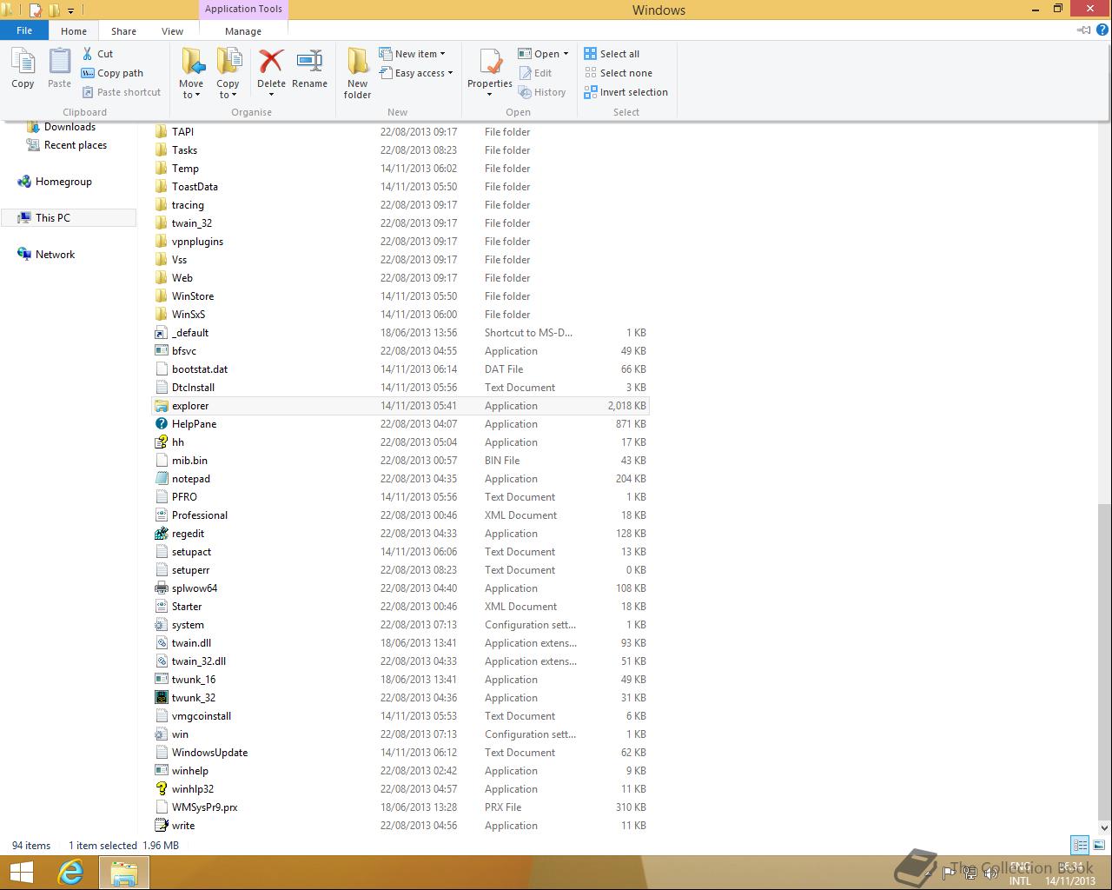Viewport: 1112px width, 890px height.
Task: Click the Paste ribbon icon
Action: pos(59,68)
